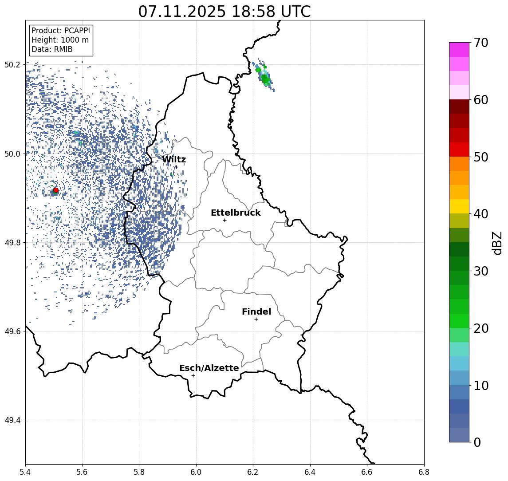This screenshot has width=508, height=481.
Task: Click the longitude axis label 6.4
Action: coord(310,472)
